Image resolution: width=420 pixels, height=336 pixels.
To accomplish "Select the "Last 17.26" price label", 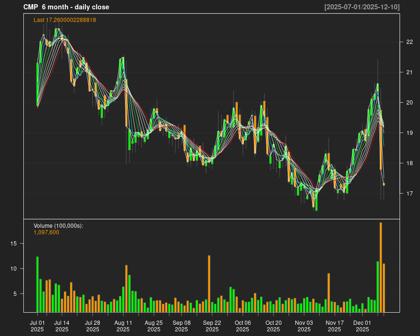I will (x=65, y=20).
